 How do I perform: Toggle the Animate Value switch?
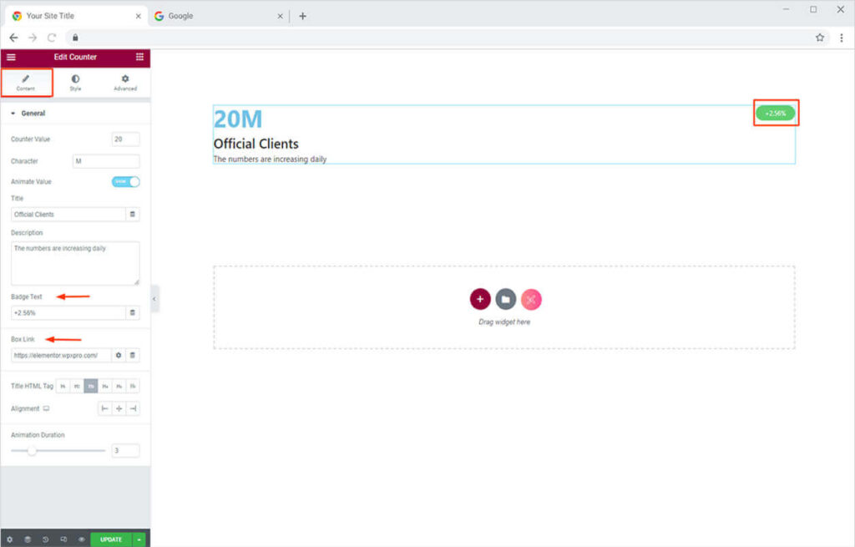(125, 181)
